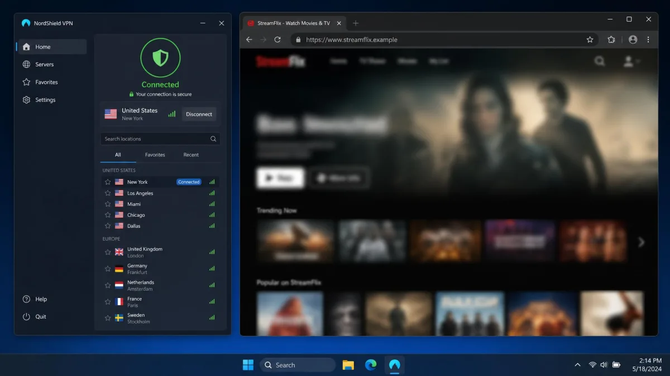Viewport: 670px width, 376px height.
Task: Click the streamflix.example address bar
Action: click(x=444, y=40)
